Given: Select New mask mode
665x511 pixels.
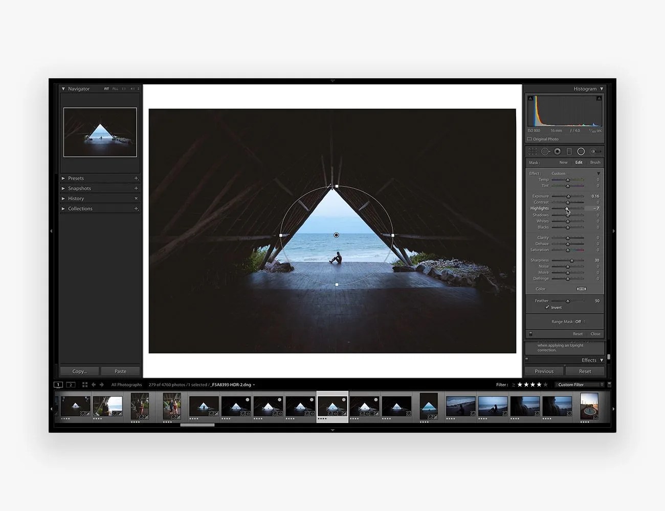Looking at the screenshot, I should pyautogui.click(x=563, y=162).
